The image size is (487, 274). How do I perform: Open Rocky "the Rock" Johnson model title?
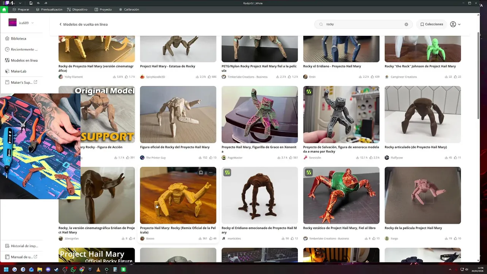[x=420, y=66]
